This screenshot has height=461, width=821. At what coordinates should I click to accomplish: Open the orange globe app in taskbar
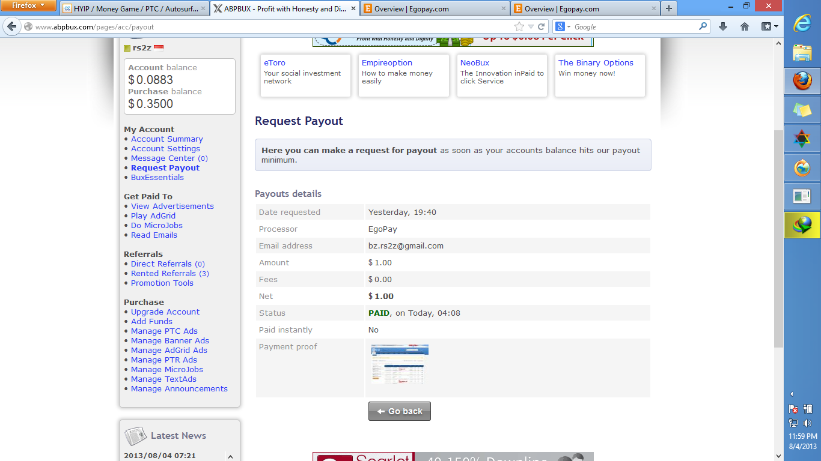click(x=802, y=167)
